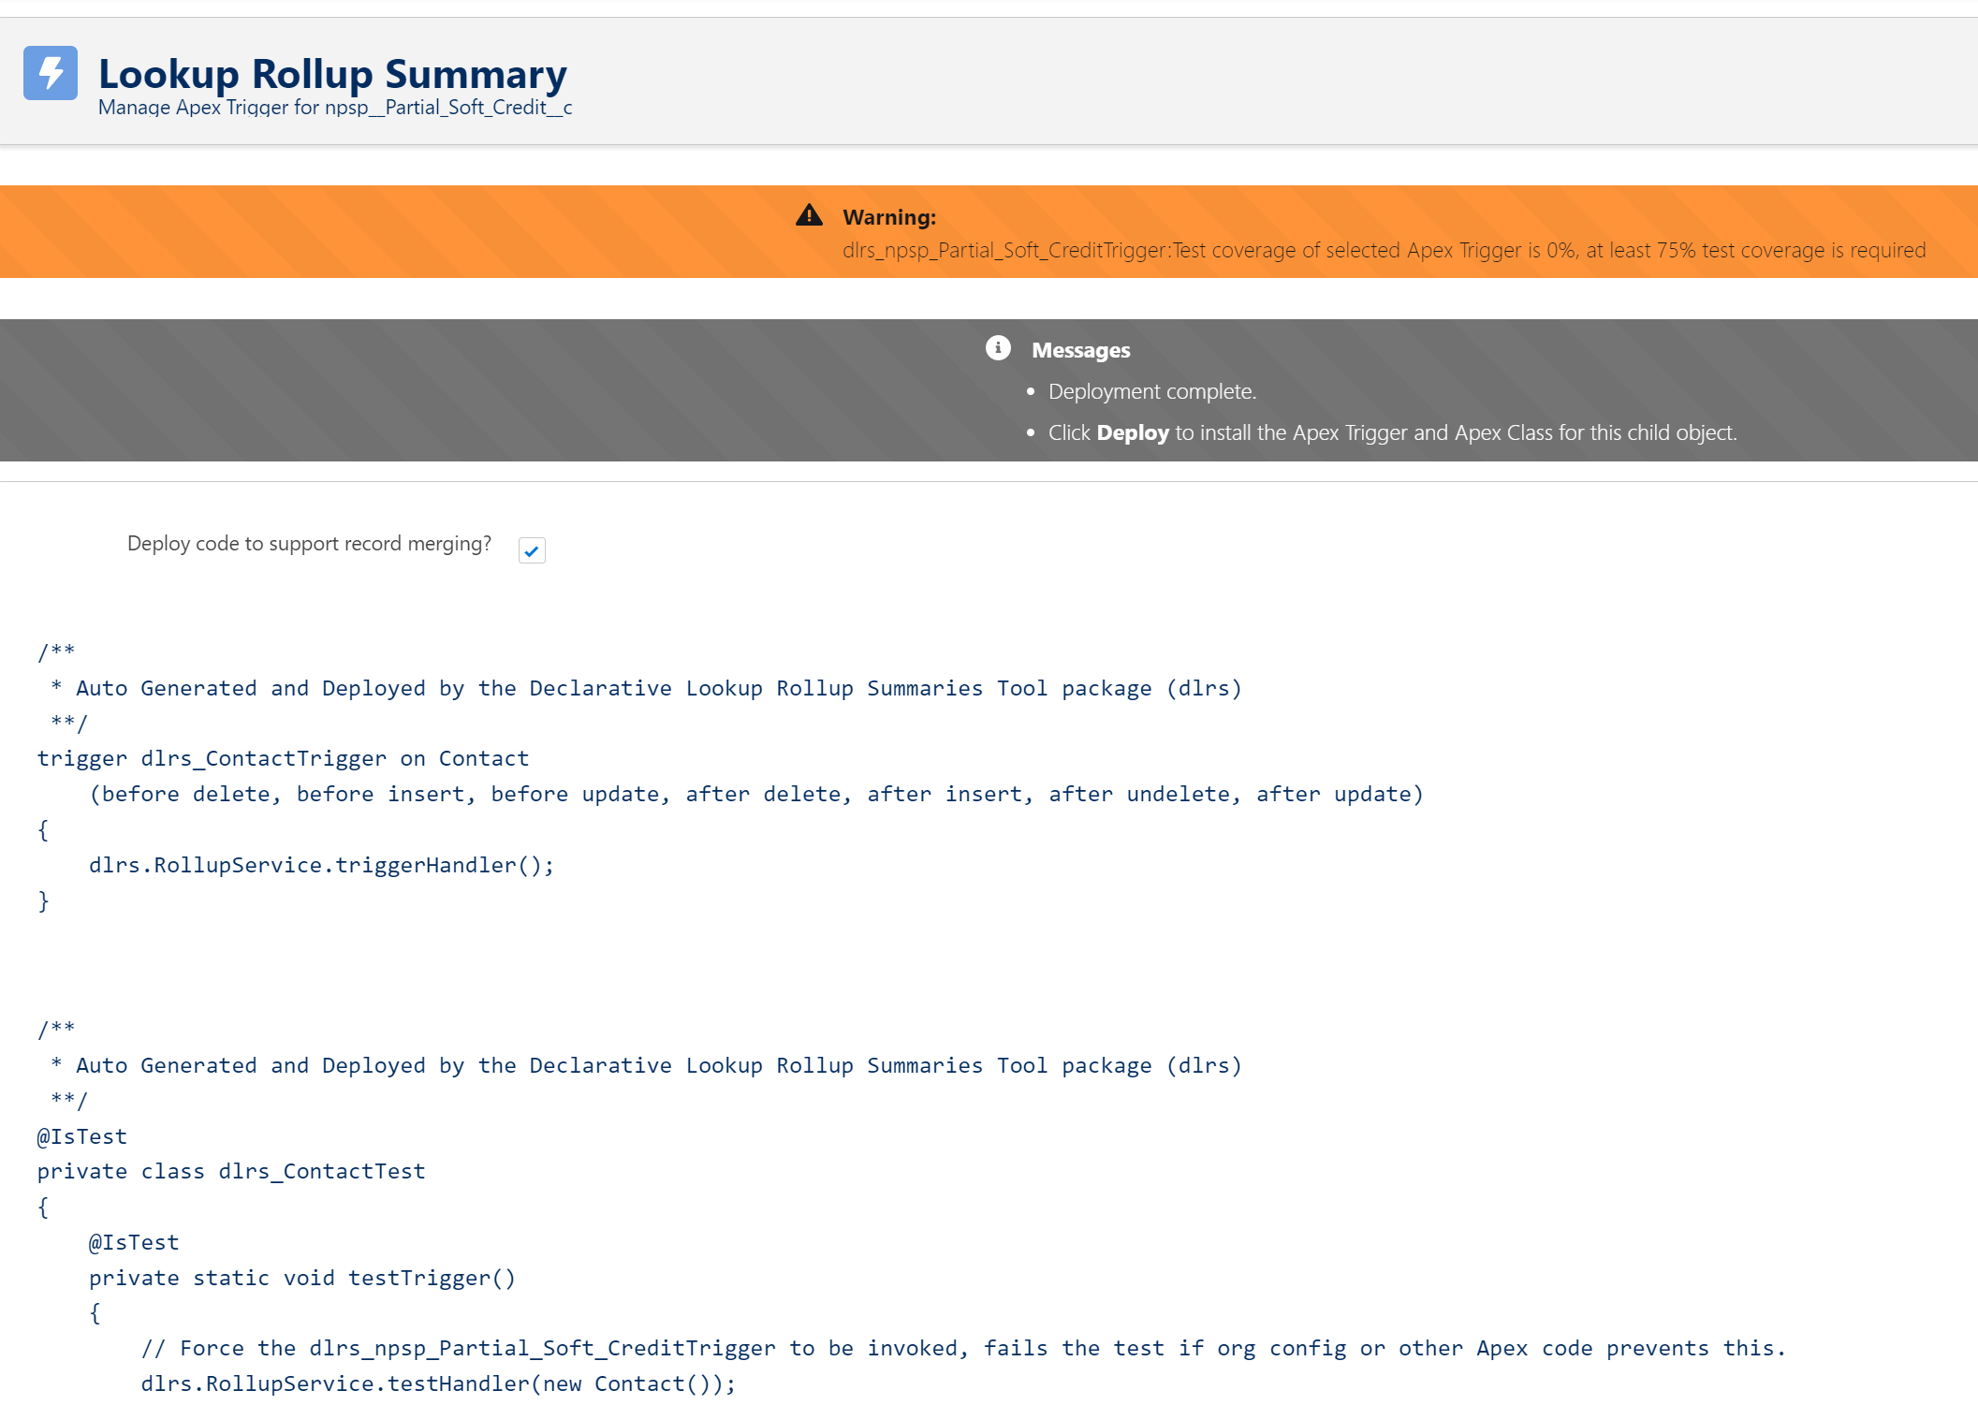Click the trigger handler code snippet

[x=321, y=864]
